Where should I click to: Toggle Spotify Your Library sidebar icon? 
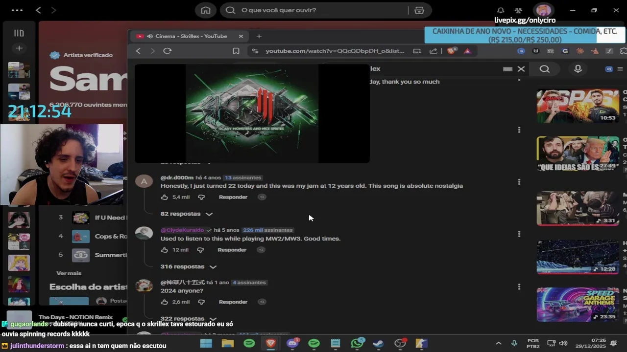(19, 33)
